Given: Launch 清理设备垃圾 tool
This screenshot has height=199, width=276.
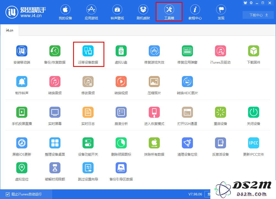Looking at the screenshot, I should coord(187,143).
